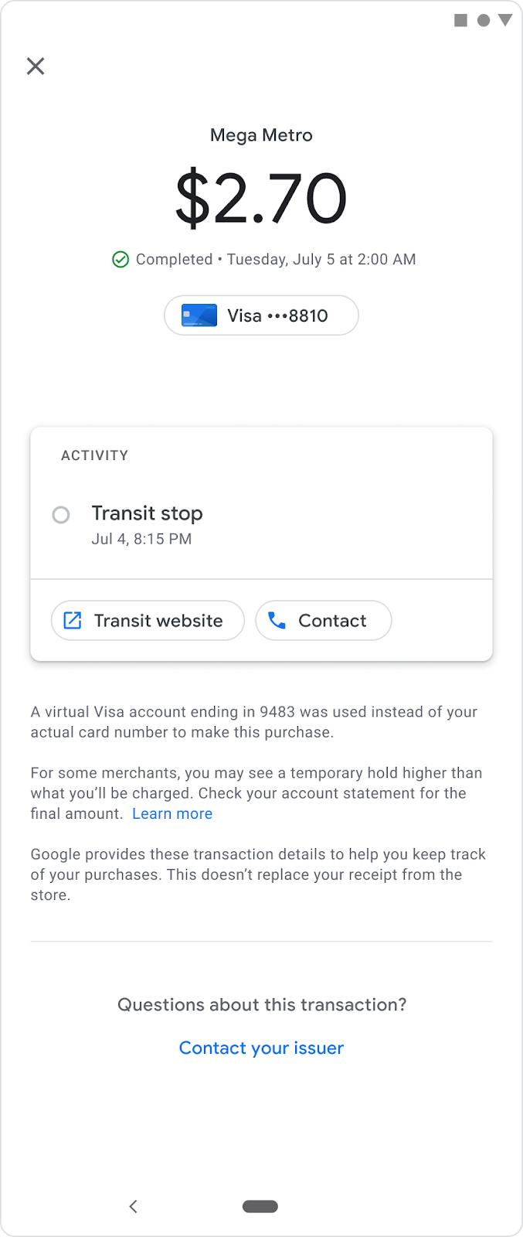Tap the Android back arrow

click(133, 1206)
